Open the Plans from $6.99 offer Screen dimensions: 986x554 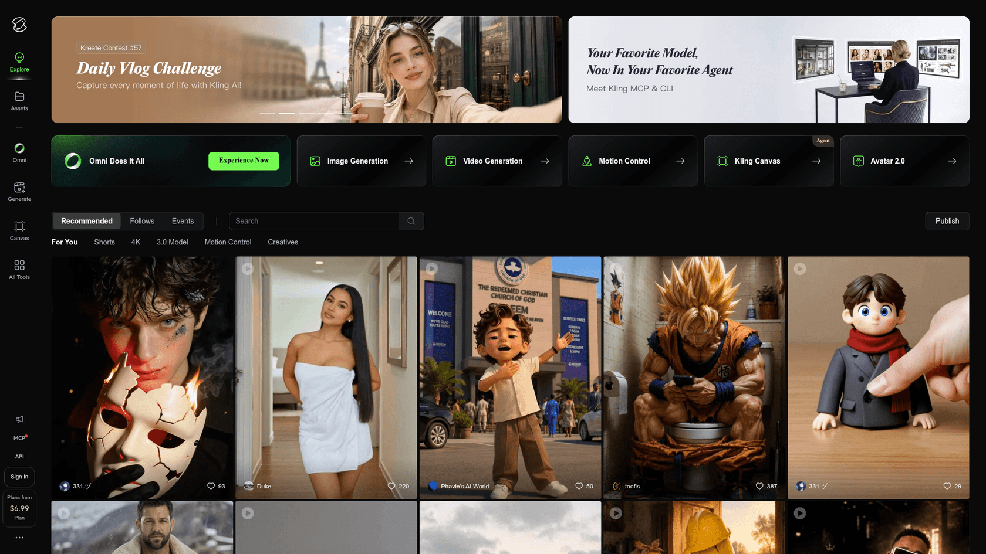pos(19,508)
